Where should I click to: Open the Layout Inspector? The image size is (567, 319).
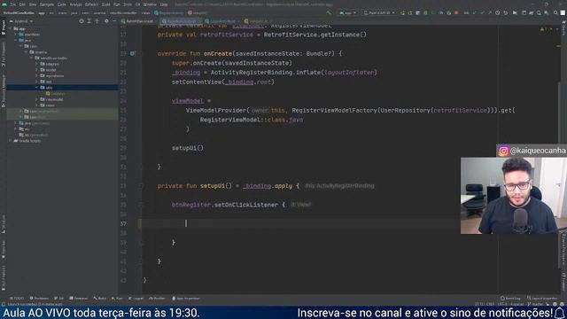pos(542,299)
